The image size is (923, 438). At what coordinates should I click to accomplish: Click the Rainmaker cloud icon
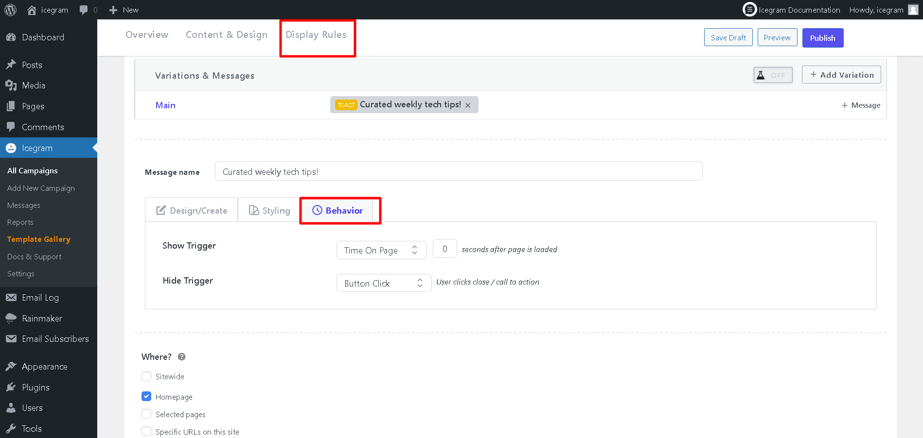pos(11,319)
